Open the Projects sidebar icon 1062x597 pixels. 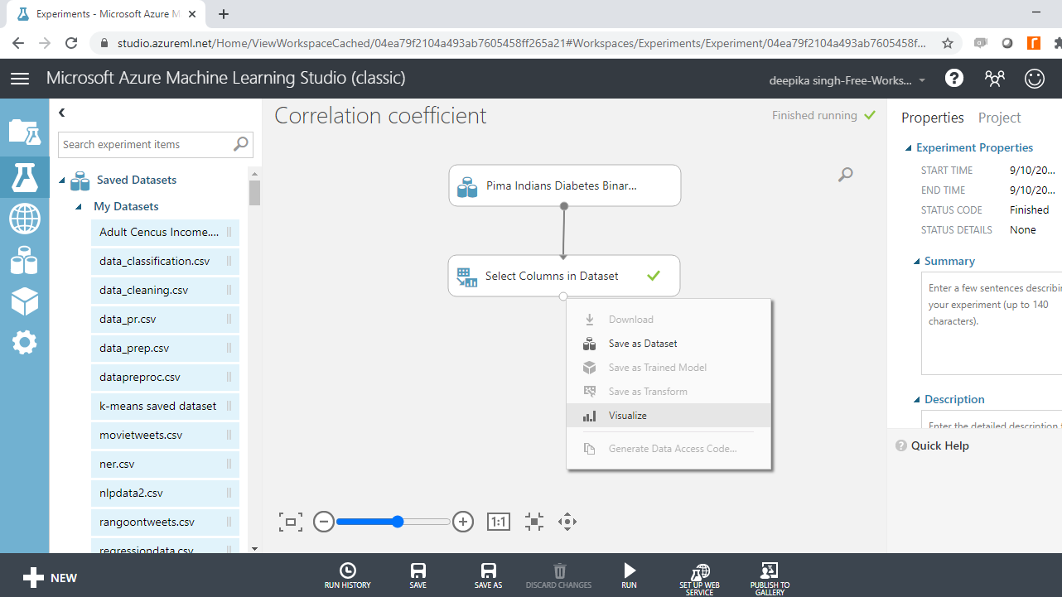pyautogui.click(x=24, y=131)
